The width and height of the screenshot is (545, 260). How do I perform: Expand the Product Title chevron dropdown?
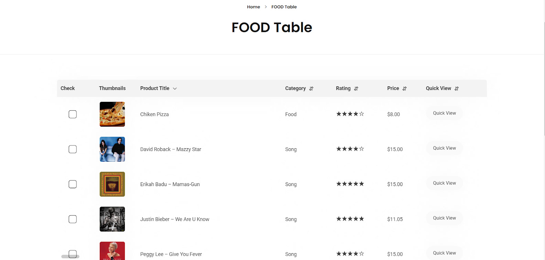(175, 89)
